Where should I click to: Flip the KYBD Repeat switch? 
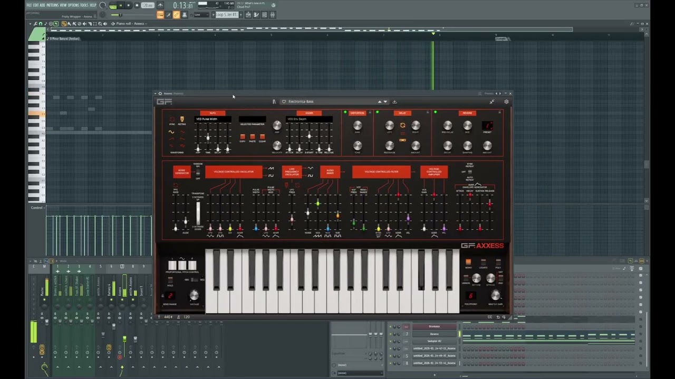coord(470,171)
